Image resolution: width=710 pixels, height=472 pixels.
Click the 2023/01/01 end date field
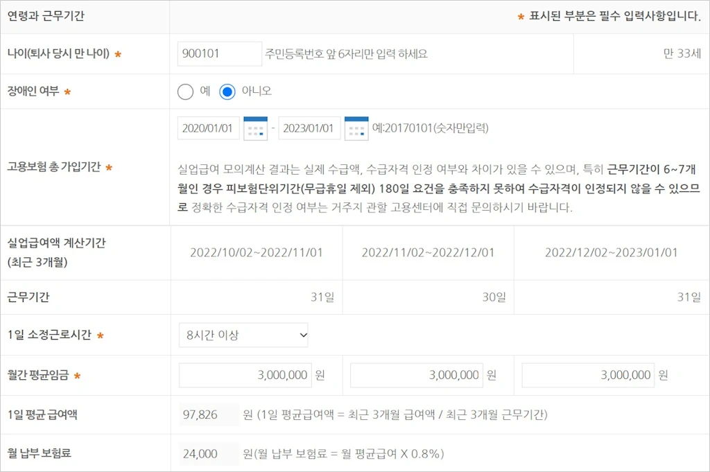click(309, 128)
